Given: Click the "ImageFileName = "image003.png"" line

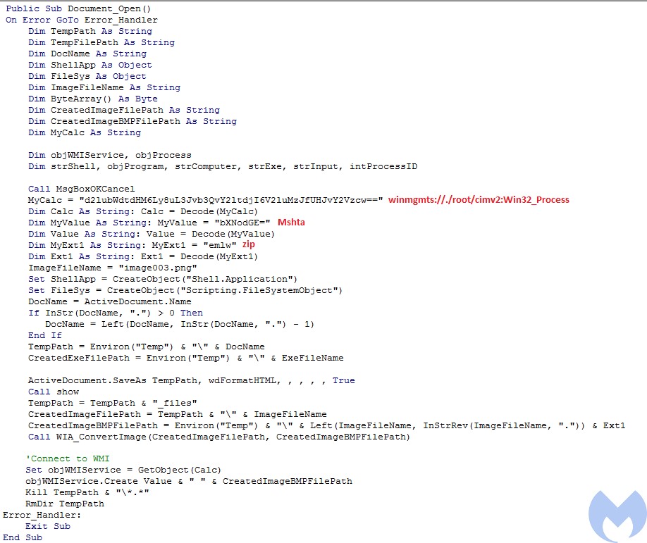Looking at the screenshot, I should [112, 268].
